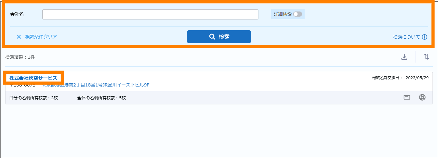Click the info circle icon beside 検索について
Viewport: 438px width, 158px height.
(x=425, y=37)
